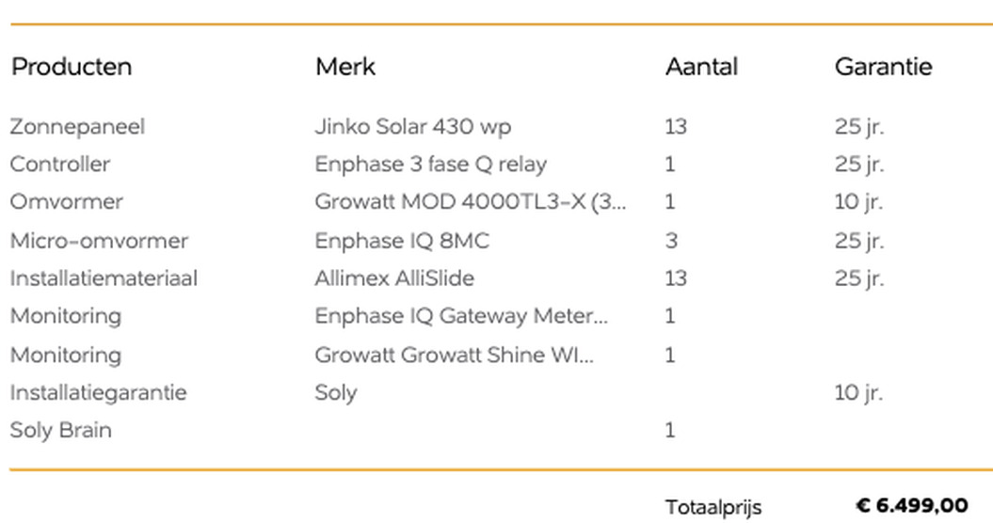Select Allimex AlliSlide brand text
This screenshot has height=523, width=993.
(394, 278)
